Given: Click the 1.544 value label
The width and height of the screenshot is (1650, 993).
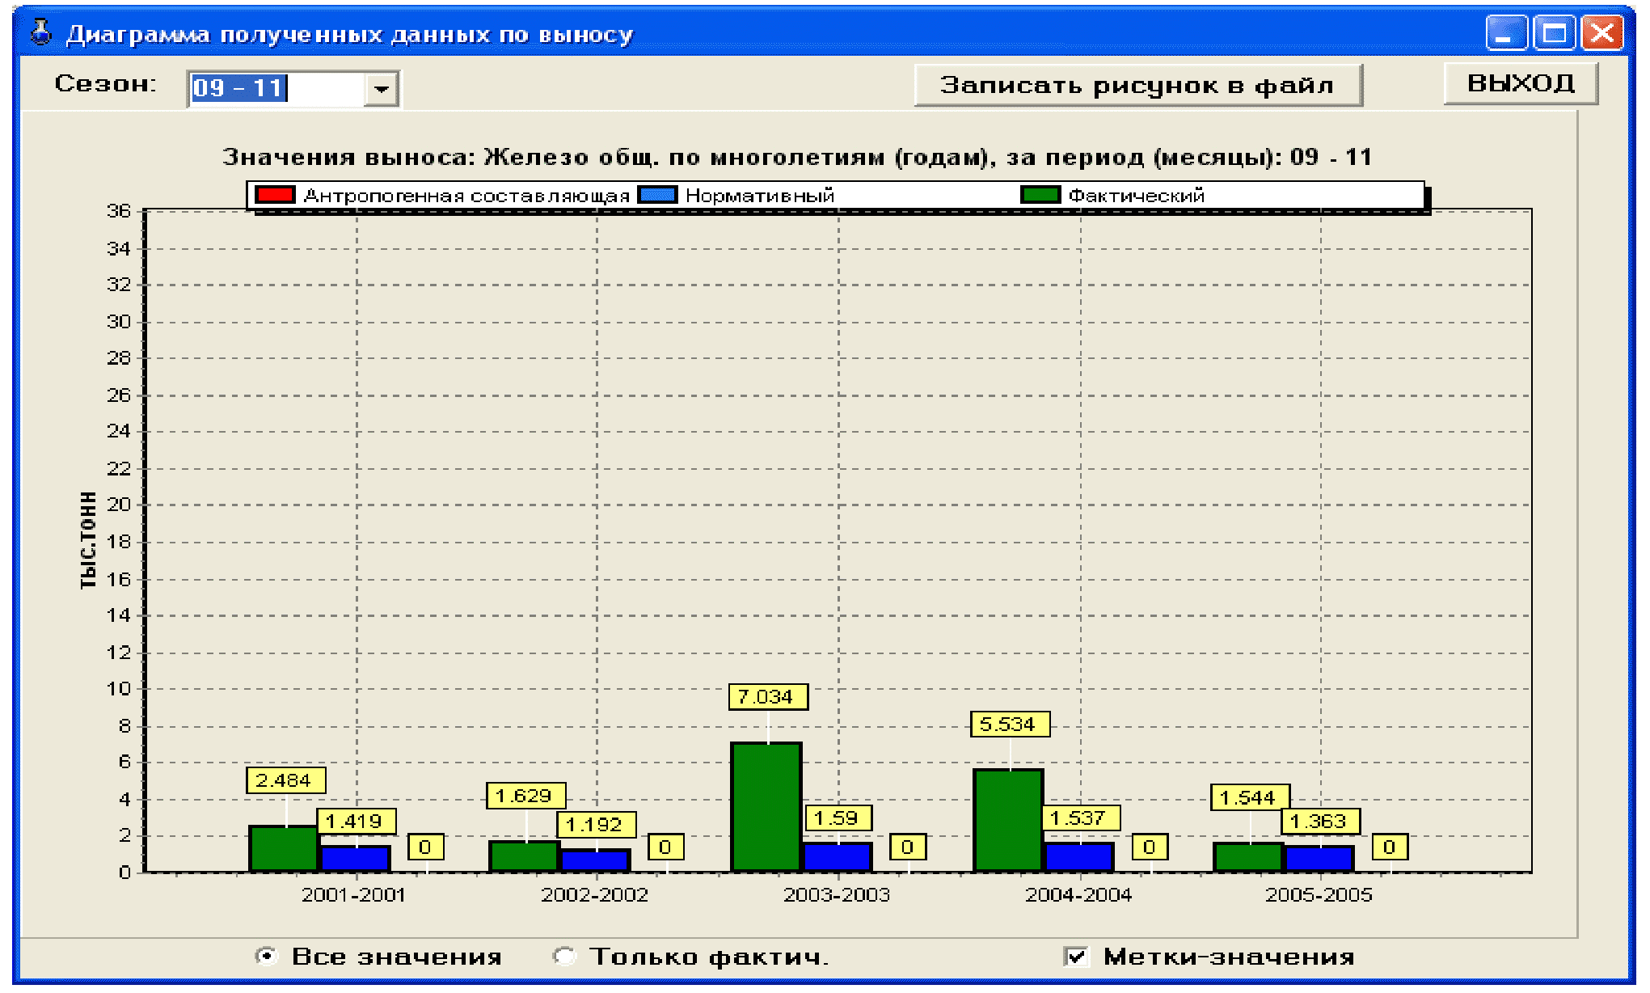Looking at the screenshot, I should pyautogui.click(x=1250, y=798).
